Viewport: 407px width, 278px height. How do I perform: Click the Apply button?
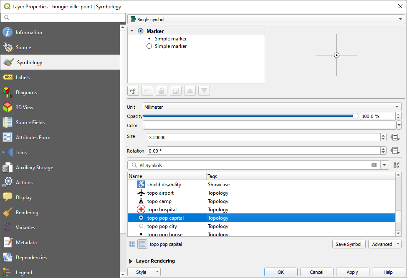(x=352, y=272)
